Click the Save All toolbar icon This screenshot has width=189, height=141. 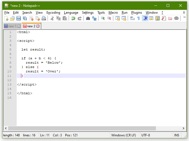[x=25, y=18]
